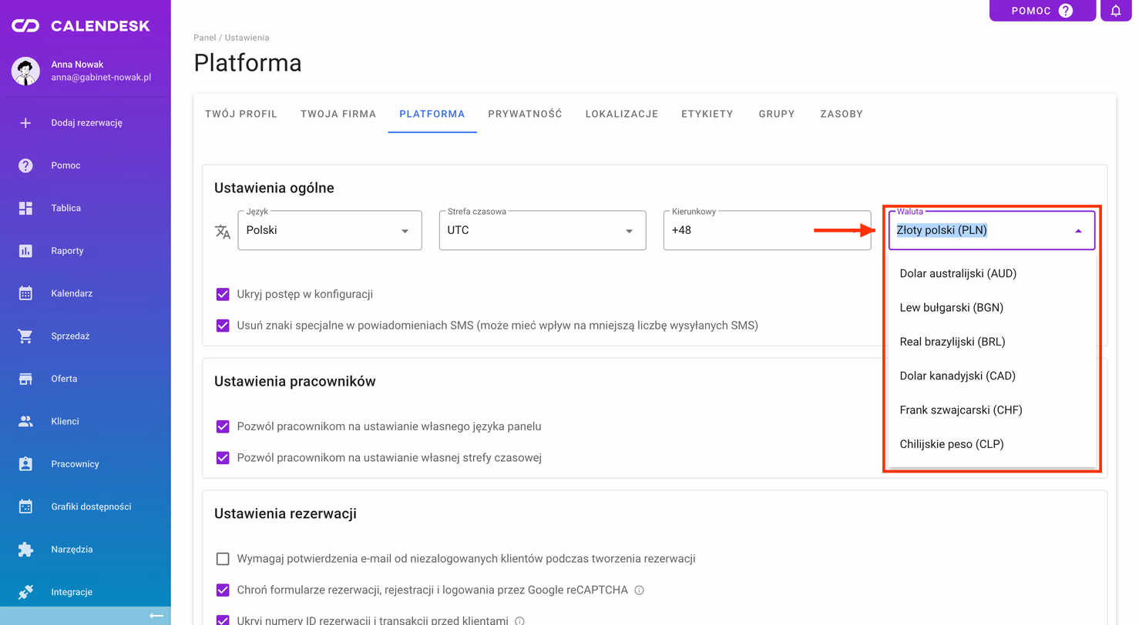1139x625 pixels.
Task: Switch to the Twoja firma tab
Action: point(338,114)
